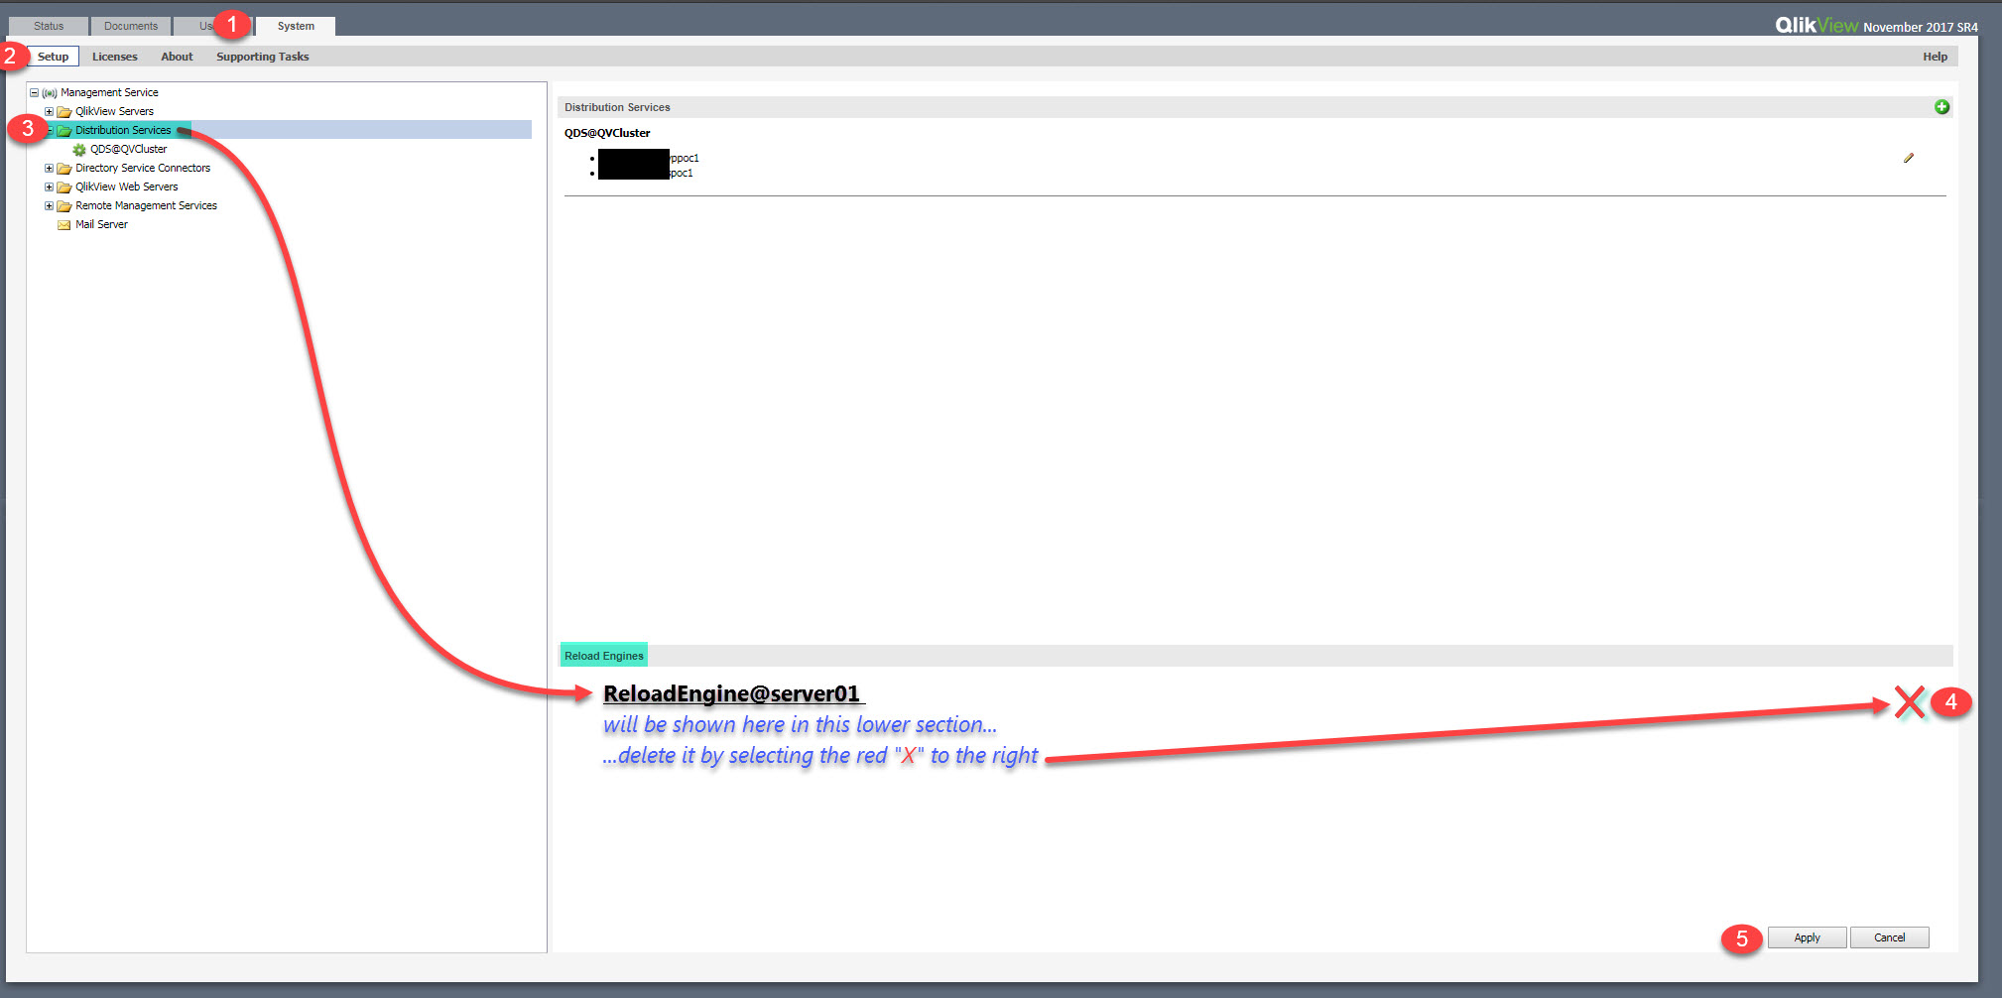Viewport: 2002px width, 998px height.
Task: Click the Management Service broadcast icon
Action: pos(50,93)
